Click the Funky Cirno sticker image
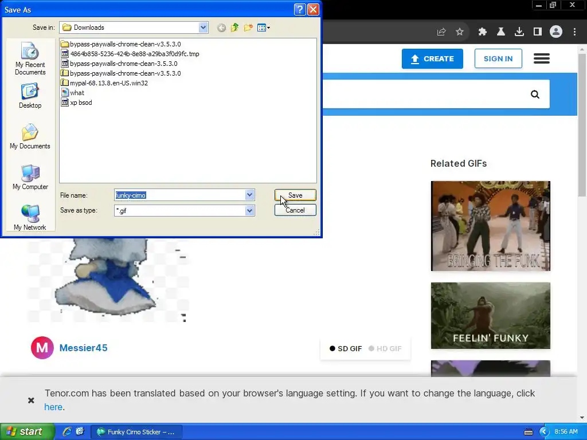 click(x=108, y=280)
